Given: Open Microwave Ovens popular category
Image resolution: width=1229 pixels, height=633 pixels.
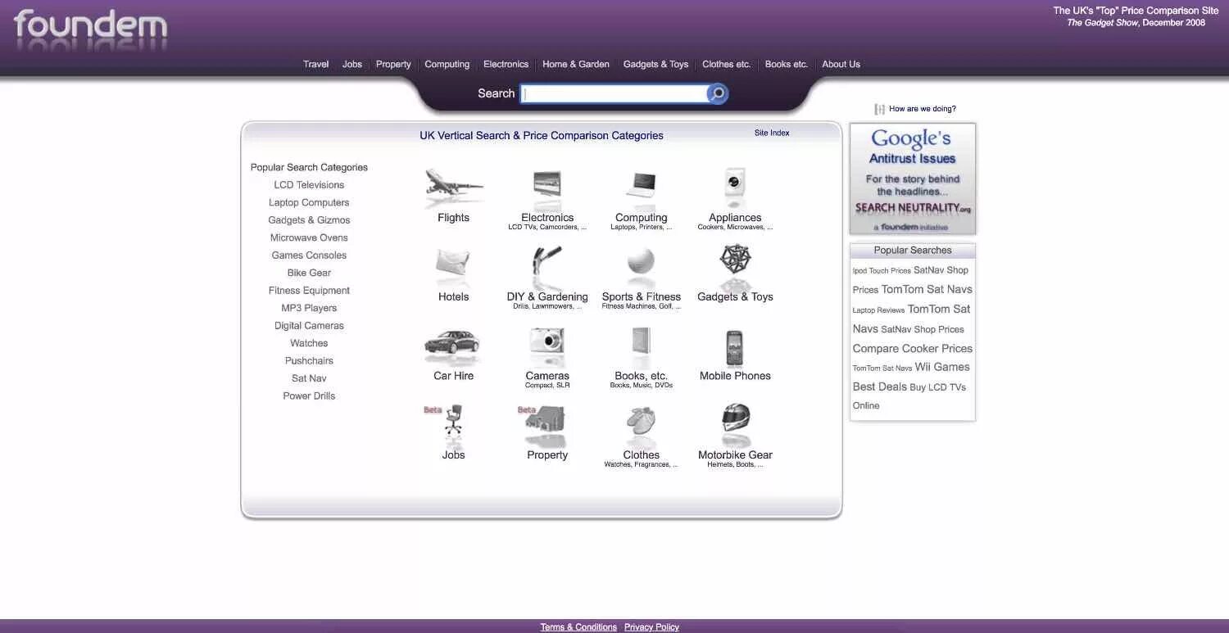Looking at the screenshot, I should tap(309, 238).
